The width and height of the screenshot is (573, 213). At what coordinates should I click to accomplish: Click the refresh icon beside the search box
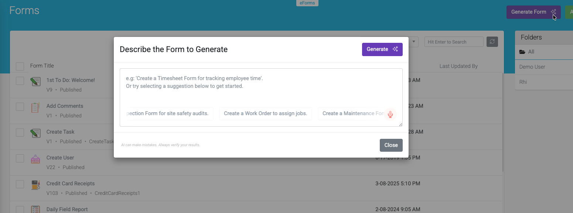pos(492,42)
